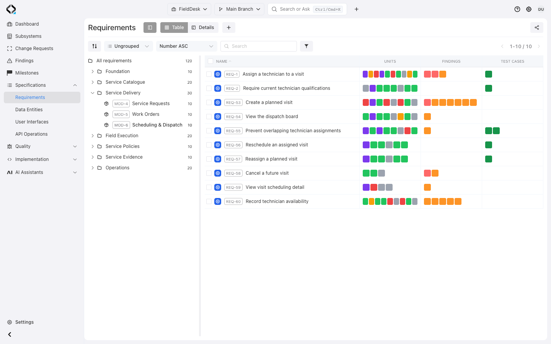Check the REQ-53 row checkbox

click(209, 102)
